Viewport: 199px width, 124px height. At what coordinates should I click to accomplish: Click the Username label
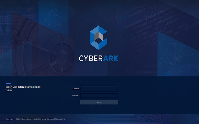click(x=75, y=89)
